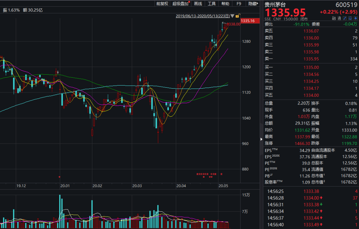The height and width of the screenshot is (229, 359).
Task: Click the 振 1.63% amplitude readout
Action: click(x=11, y=10)
